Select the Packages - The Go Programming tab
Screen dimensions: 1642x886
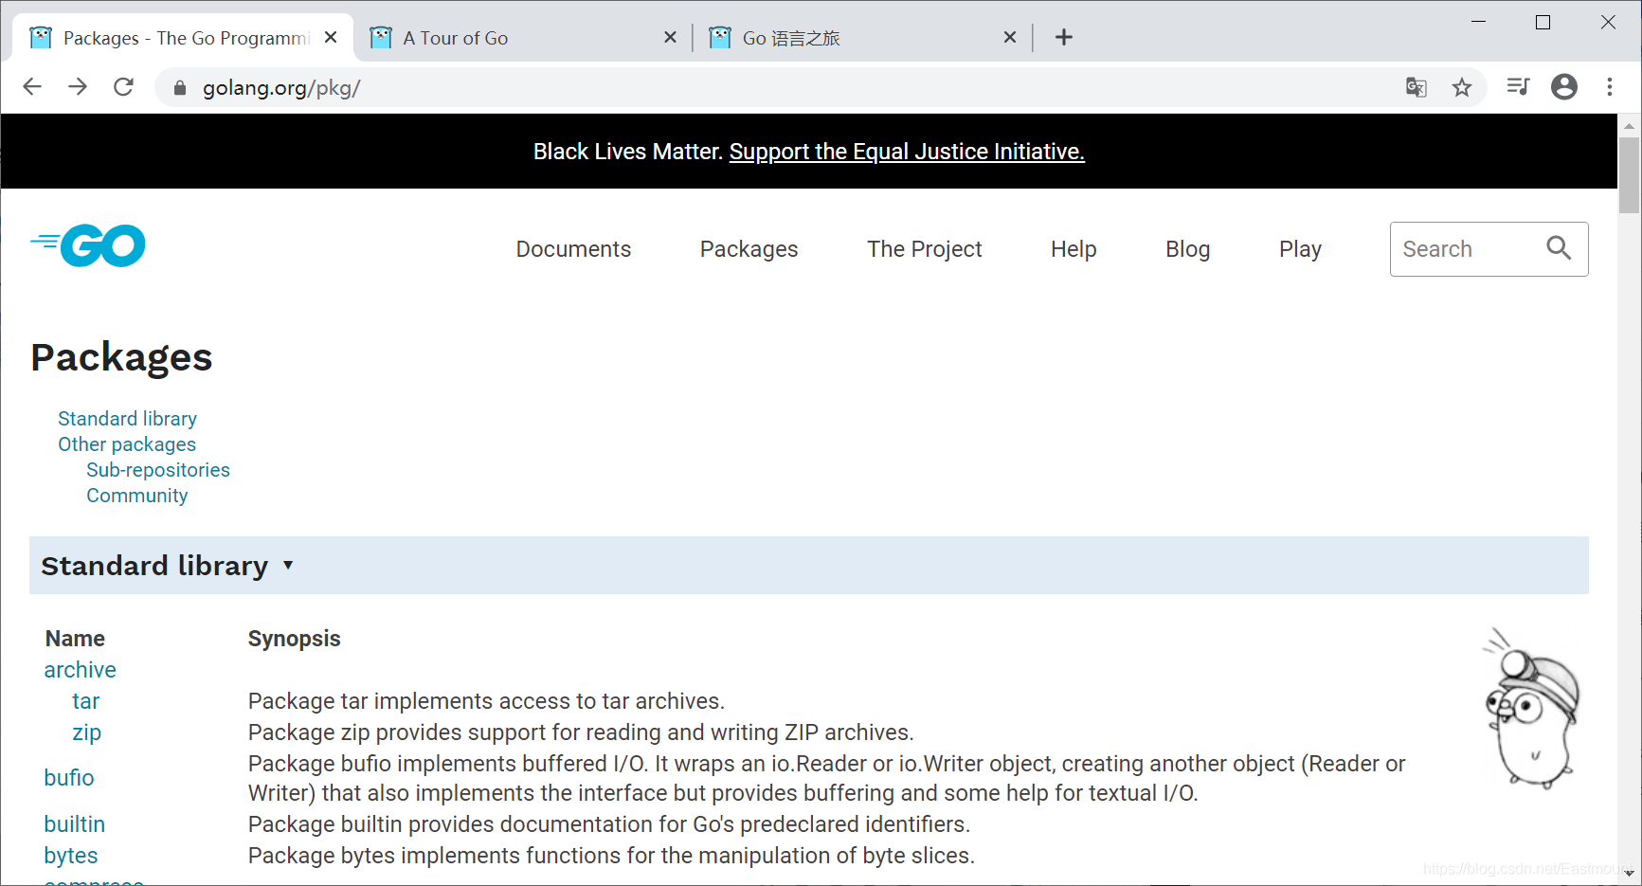pyautogui.click(x=183, y=38)
